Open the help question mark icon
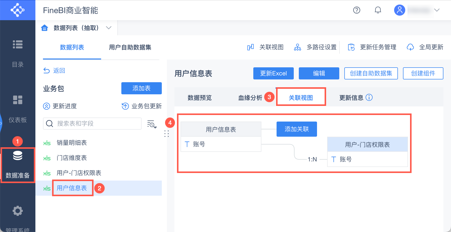451x232 pixels. 356,10
